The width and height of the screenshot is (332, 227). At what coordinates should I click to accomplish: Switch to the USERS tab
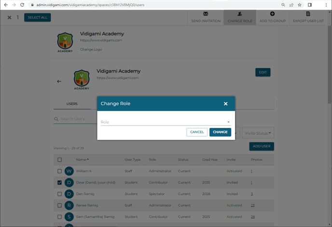[x=72, y=104]
